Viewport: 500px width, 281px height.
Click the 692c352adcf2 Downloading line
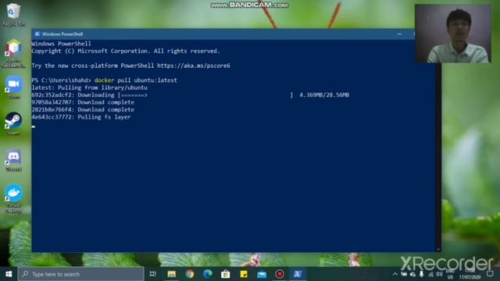[x=191, y=95]
